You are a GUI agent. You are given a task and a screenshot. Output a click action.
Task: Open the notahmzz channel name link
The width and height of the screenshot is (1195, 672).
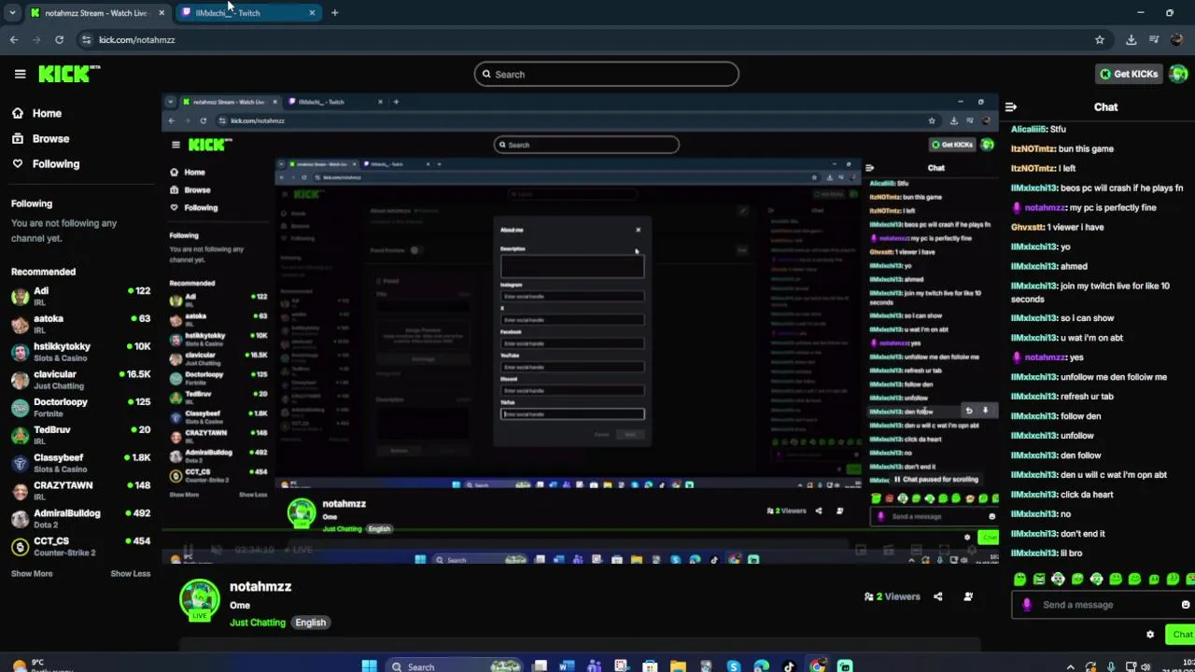pyautogui.click(x=260, y=586)
